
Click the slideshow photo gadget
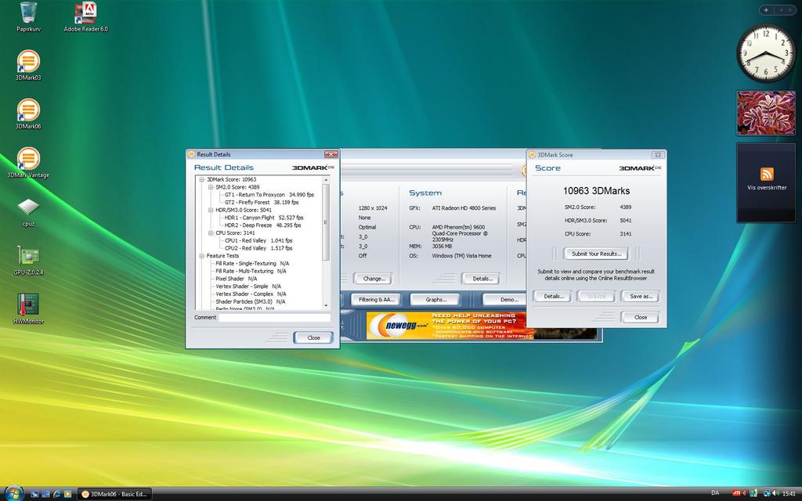pos(766,113)
